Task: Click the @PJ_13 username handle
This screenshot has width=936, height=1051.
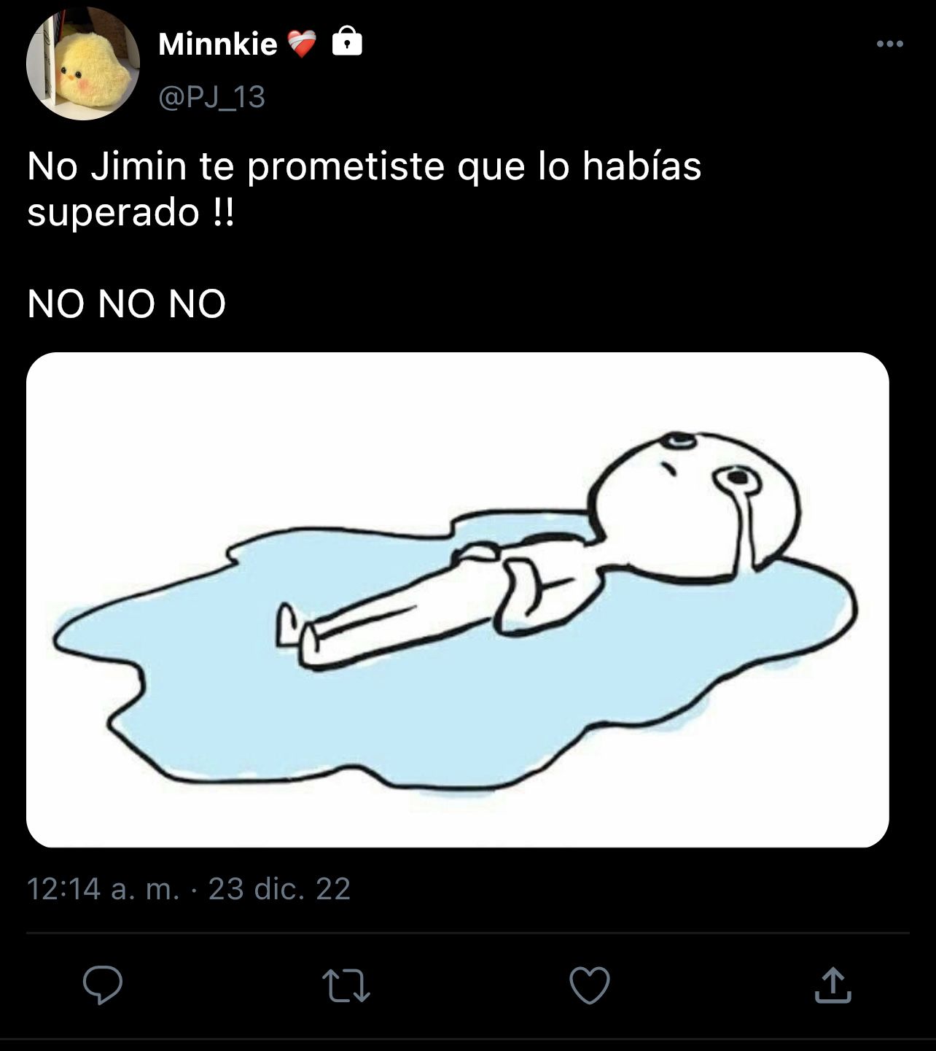Action: coord(211,97)
